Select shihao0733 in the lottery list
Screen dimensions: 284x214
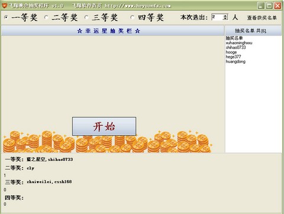click(235, 47)
